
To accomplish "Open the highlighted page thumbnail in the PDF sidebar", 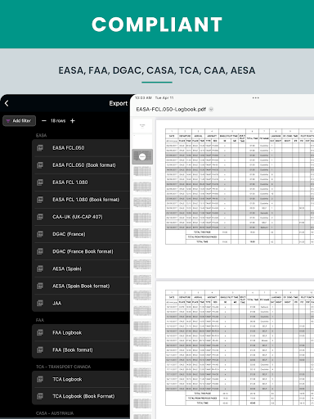I will pos(142,156).
